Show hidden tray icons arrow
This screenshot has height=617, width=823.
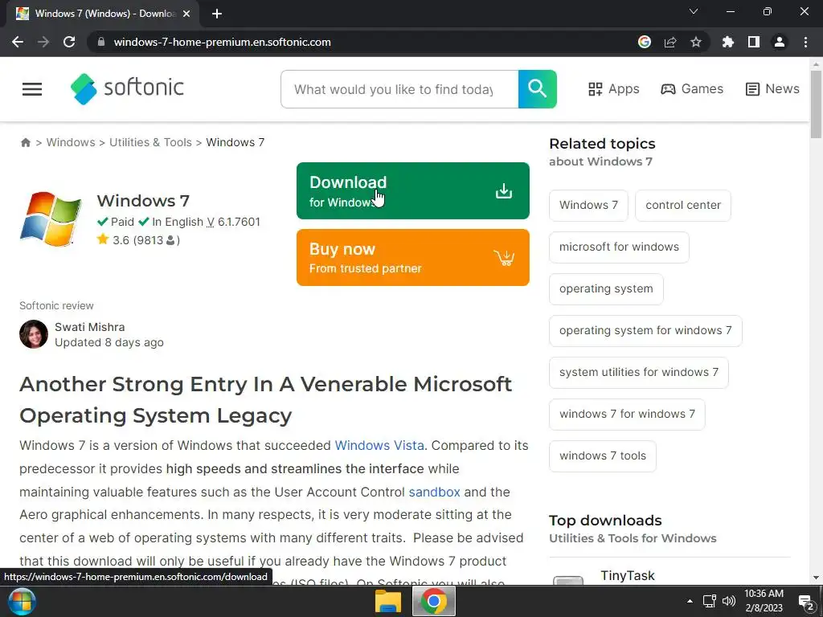pos(690,601)
